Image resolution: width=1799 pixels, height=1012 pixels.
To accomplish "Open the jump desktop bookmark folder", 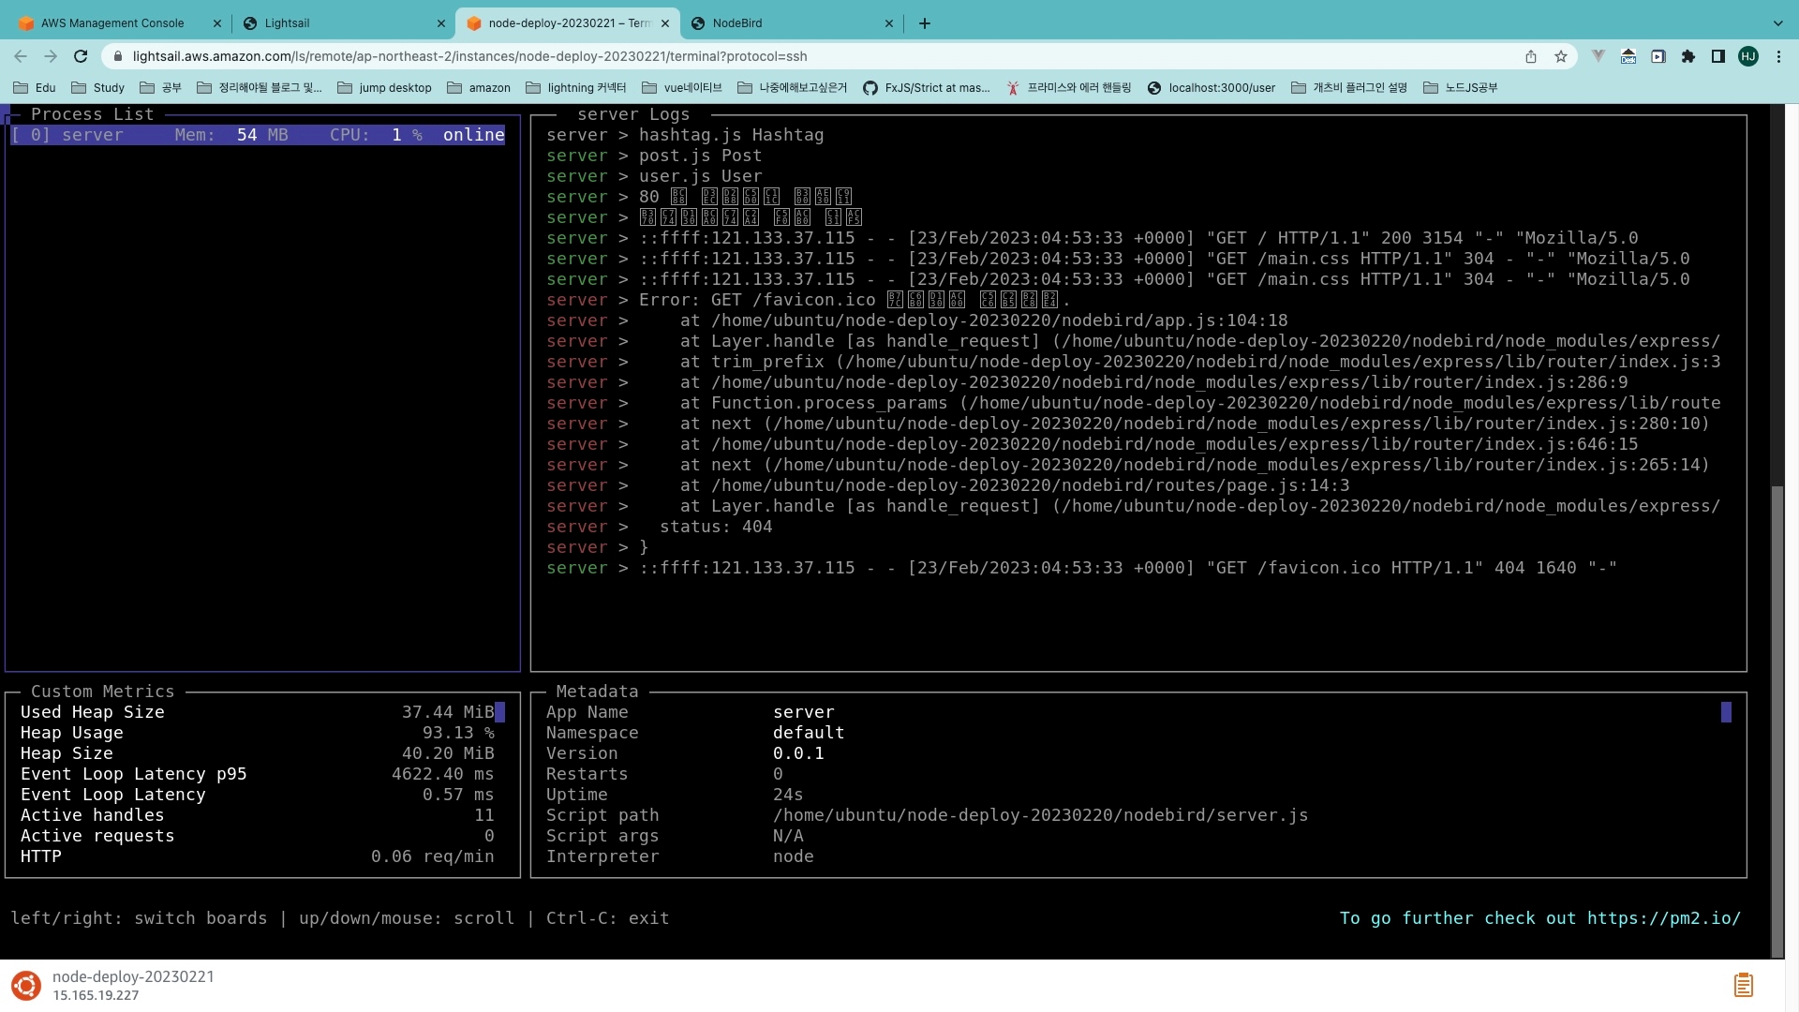I will coord(384,87).
